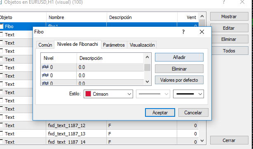
Task: Click Añadir to add a level
Action: (x=179, y=57)
